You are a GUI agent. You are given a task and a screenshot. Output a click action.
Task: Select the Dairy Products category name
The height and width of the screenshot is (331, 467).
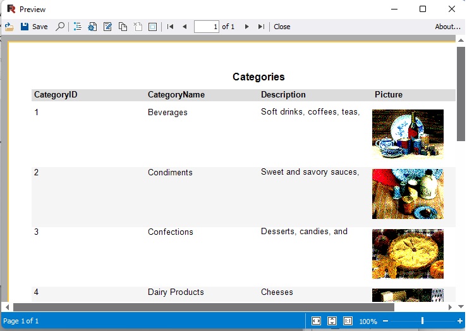click(176, 292)
